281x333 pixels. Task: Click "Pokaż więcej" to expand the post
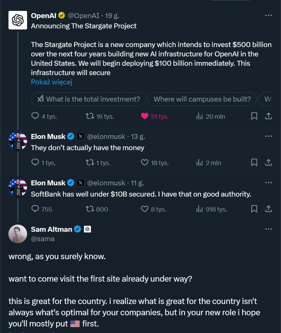52,82
